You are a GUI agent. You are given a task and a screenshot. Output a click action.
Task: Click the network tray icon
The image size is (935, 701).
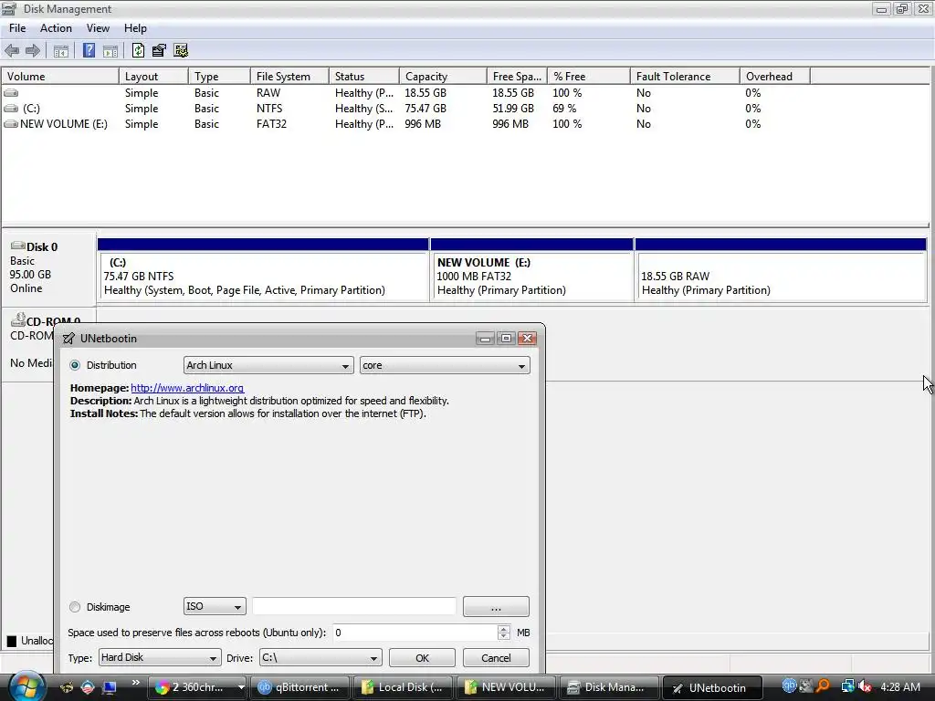pos(847,686)
